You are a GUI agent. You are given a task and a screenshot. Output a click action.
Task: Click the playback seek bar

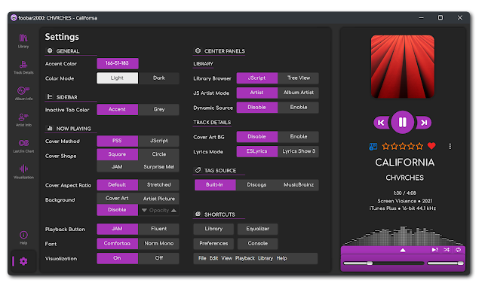pos(384,263)
